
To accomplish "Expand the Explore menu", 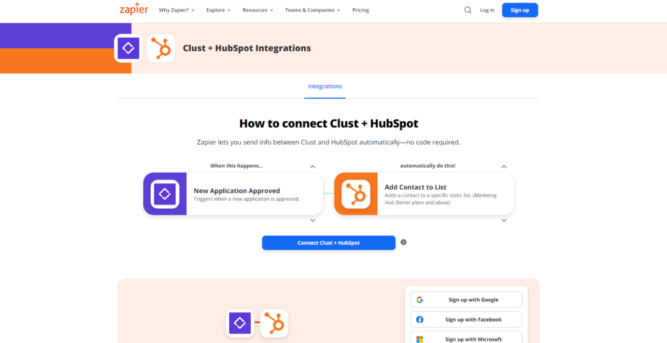I will (x=218, y=10).
